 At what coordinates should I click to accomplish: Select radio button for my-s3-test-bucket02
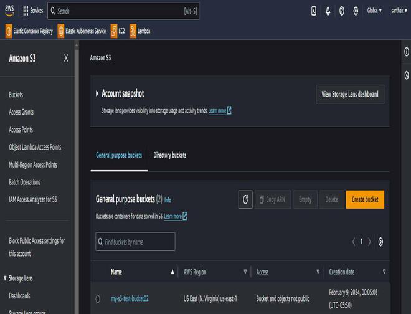point(98,298)
